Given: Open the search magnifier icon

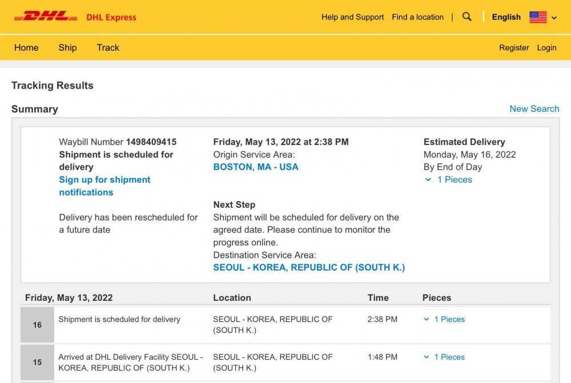Looking at the screenshot, I should pyautogui.click(x=467, y=17).
